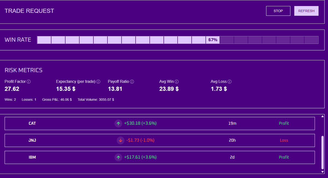Select the IBM ticker label
The height and width of the screenshot is (178, 328).
[32, 157]
